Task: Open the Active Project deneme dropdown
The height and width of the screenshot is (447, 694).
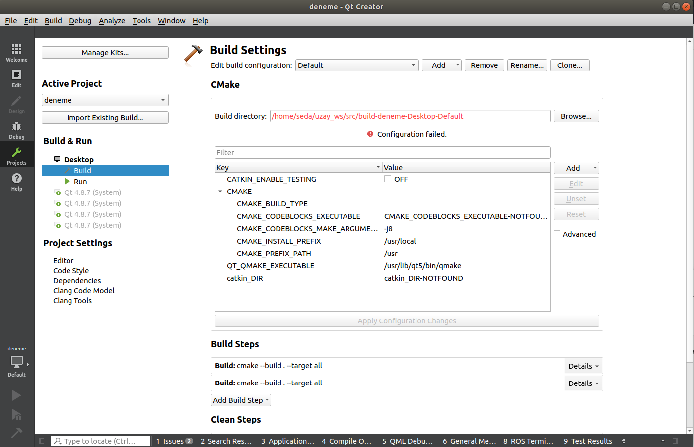Action: coord(105,100)
